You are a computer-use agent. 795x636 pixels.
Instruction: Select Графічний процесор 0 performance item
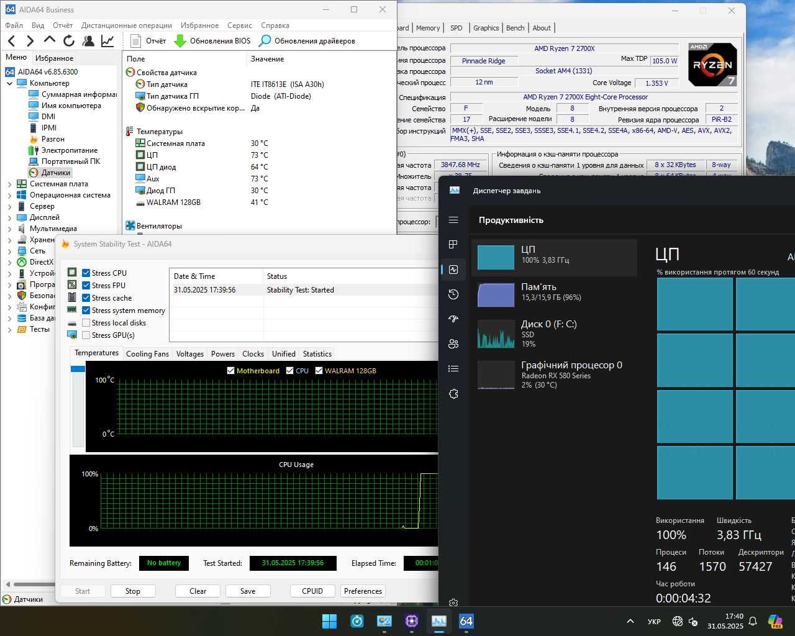[x=554, y=375]
